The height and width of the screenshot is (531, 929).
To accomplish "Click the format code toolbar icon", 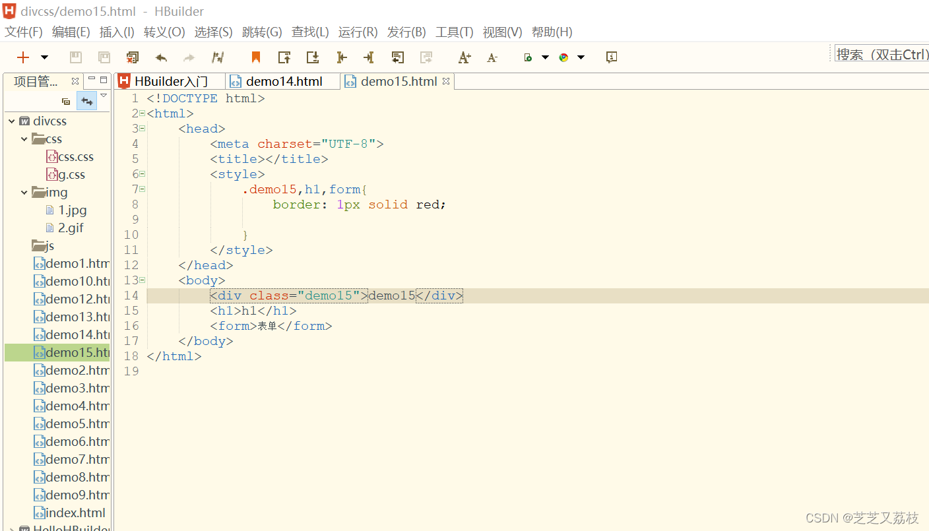I will (x=218, y=57).
